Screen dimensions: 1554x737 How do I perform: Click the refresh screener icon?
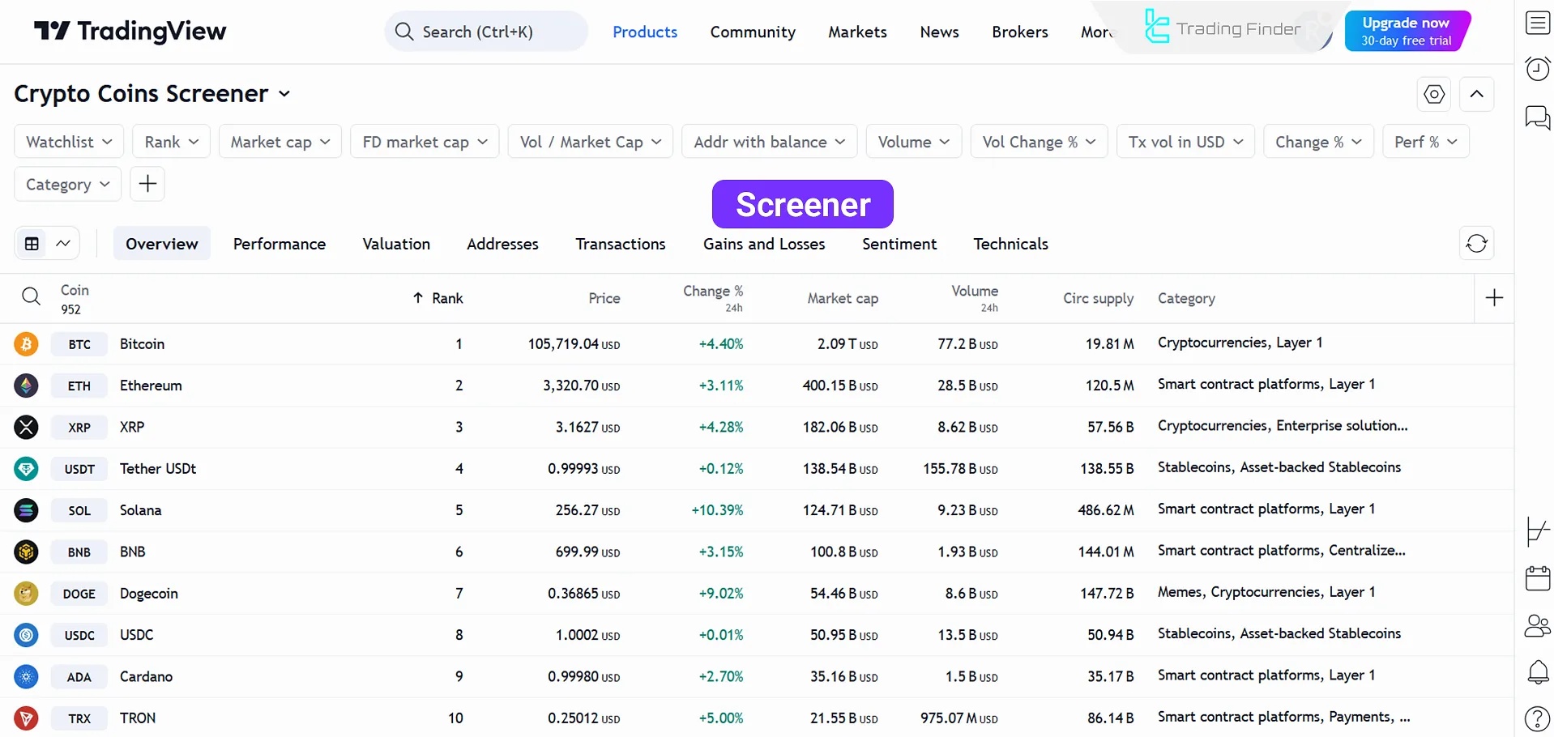(1477, 243)
